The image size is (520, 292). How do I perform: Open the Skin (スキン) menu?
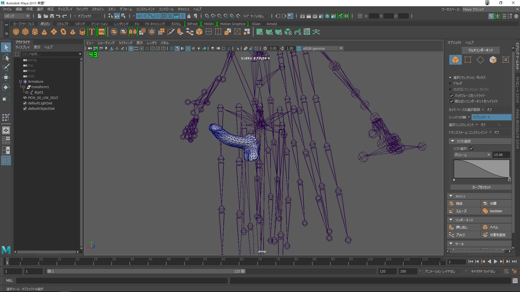click(x=112, y=9)
